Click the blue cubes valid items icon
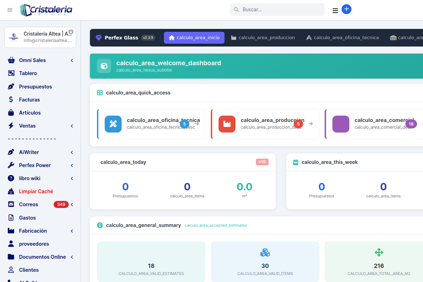Image resolution: width=423 pixels, height=282 pixels. (265, 252)
